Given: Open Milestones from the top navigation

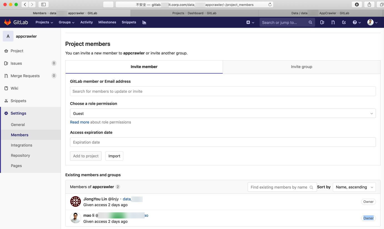Looking at the screenshot, I should [x=107, y=22].
